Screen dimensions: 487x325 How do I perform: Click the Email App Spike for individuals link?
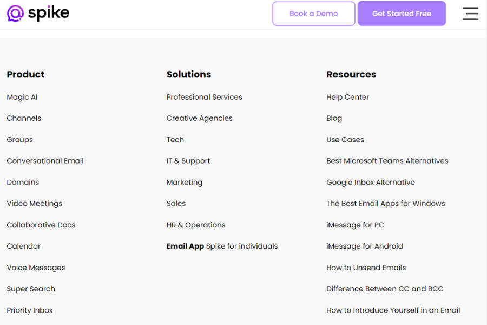222,246
